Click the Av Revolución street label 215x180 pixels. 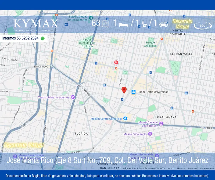tap(45, 130)
